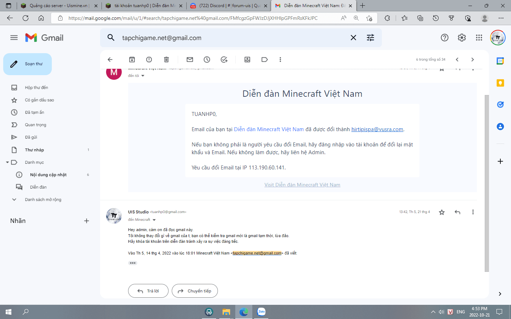
Task: Show details of "đến Minecraft" recipients
Action: pyautogui.click(x=154, y=220)
